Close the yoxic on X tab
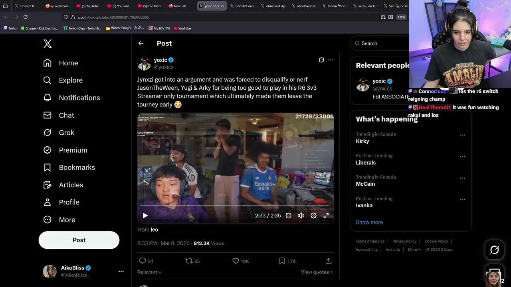The width and height of the screenshot is (511, 287). click(x=222, y=6)
